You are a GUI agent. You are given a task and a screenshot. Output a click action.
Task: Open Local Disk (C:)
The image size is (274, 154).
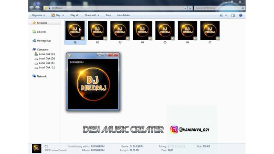(47, 54)
